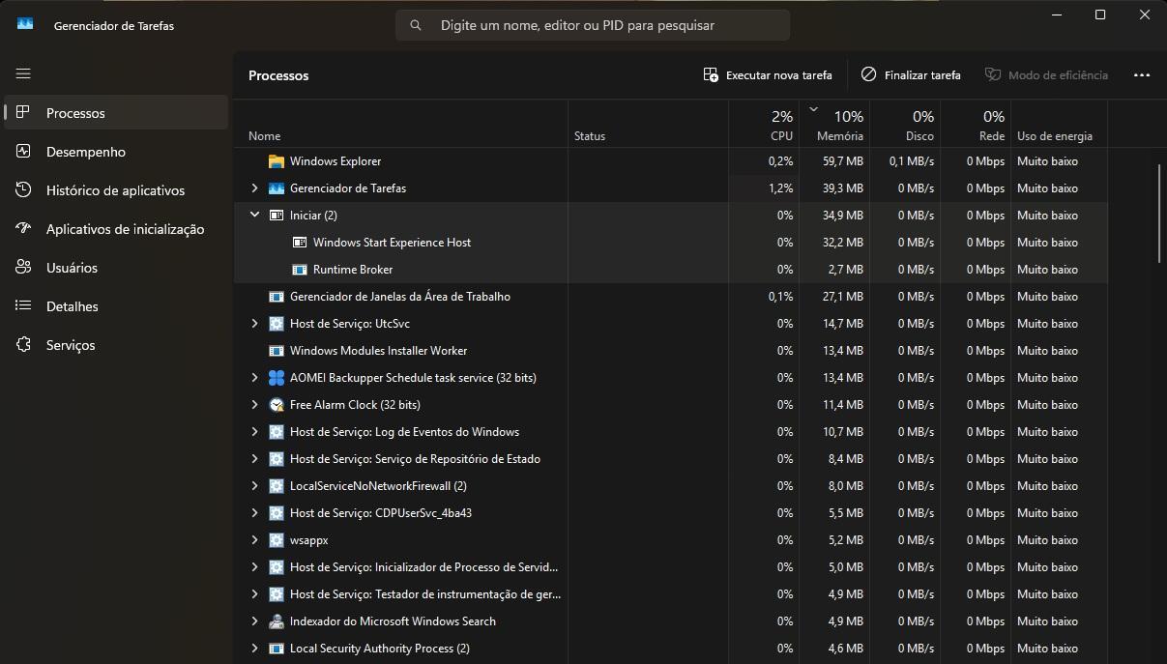Click the Usuários people icon

click(24, 268)
